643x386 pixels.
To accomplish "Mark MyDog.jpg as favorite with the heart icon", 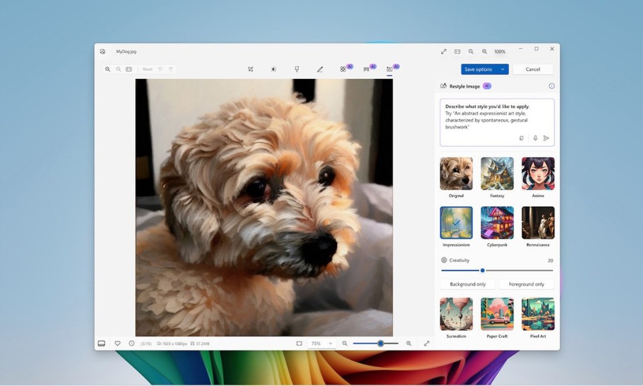I will [x=117, y=343].
